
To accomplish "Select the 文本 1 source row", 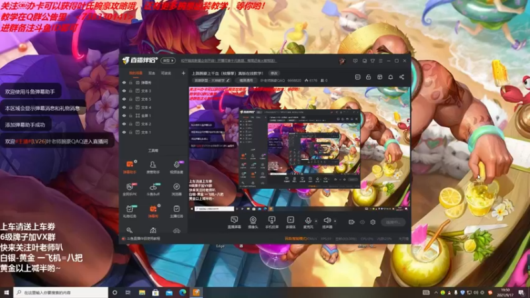I will pyautogui.click(x=154, y=132).
